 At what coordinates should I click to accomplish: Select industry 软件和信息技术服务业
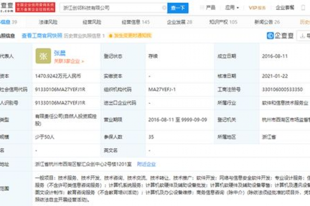pyautogui.click(x=285, y=103)
